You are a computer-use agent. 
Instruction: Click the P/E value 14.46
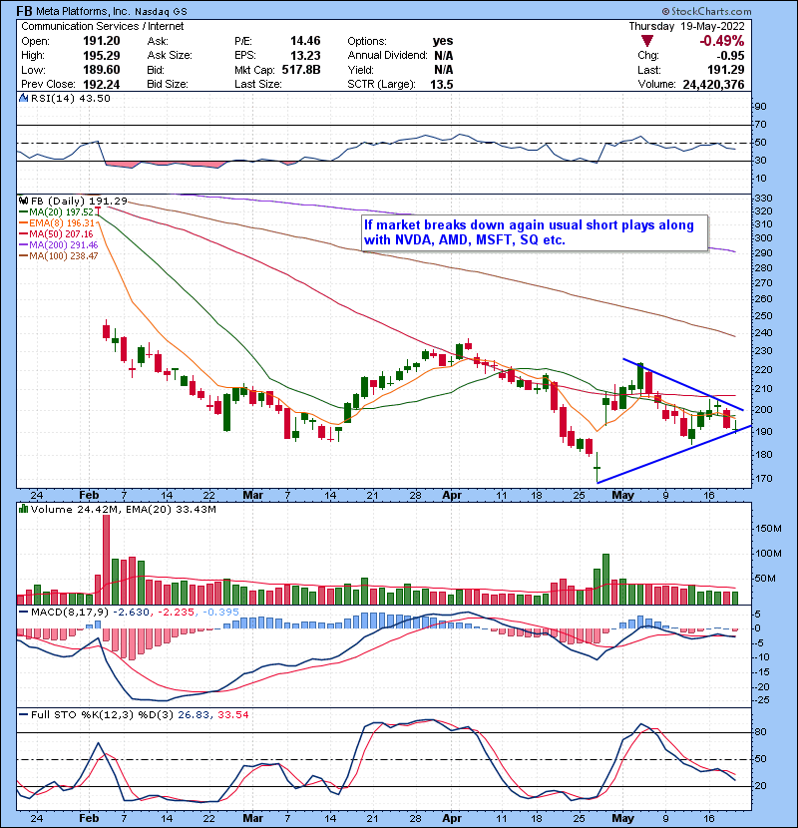pos(305,41)
